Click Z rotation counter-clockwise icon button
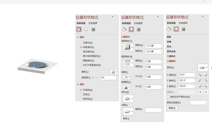 tap(206, 86)
